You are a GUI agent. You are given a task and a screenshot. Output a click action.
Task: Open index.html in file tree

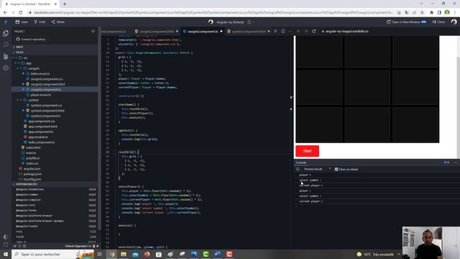point(33,147)
